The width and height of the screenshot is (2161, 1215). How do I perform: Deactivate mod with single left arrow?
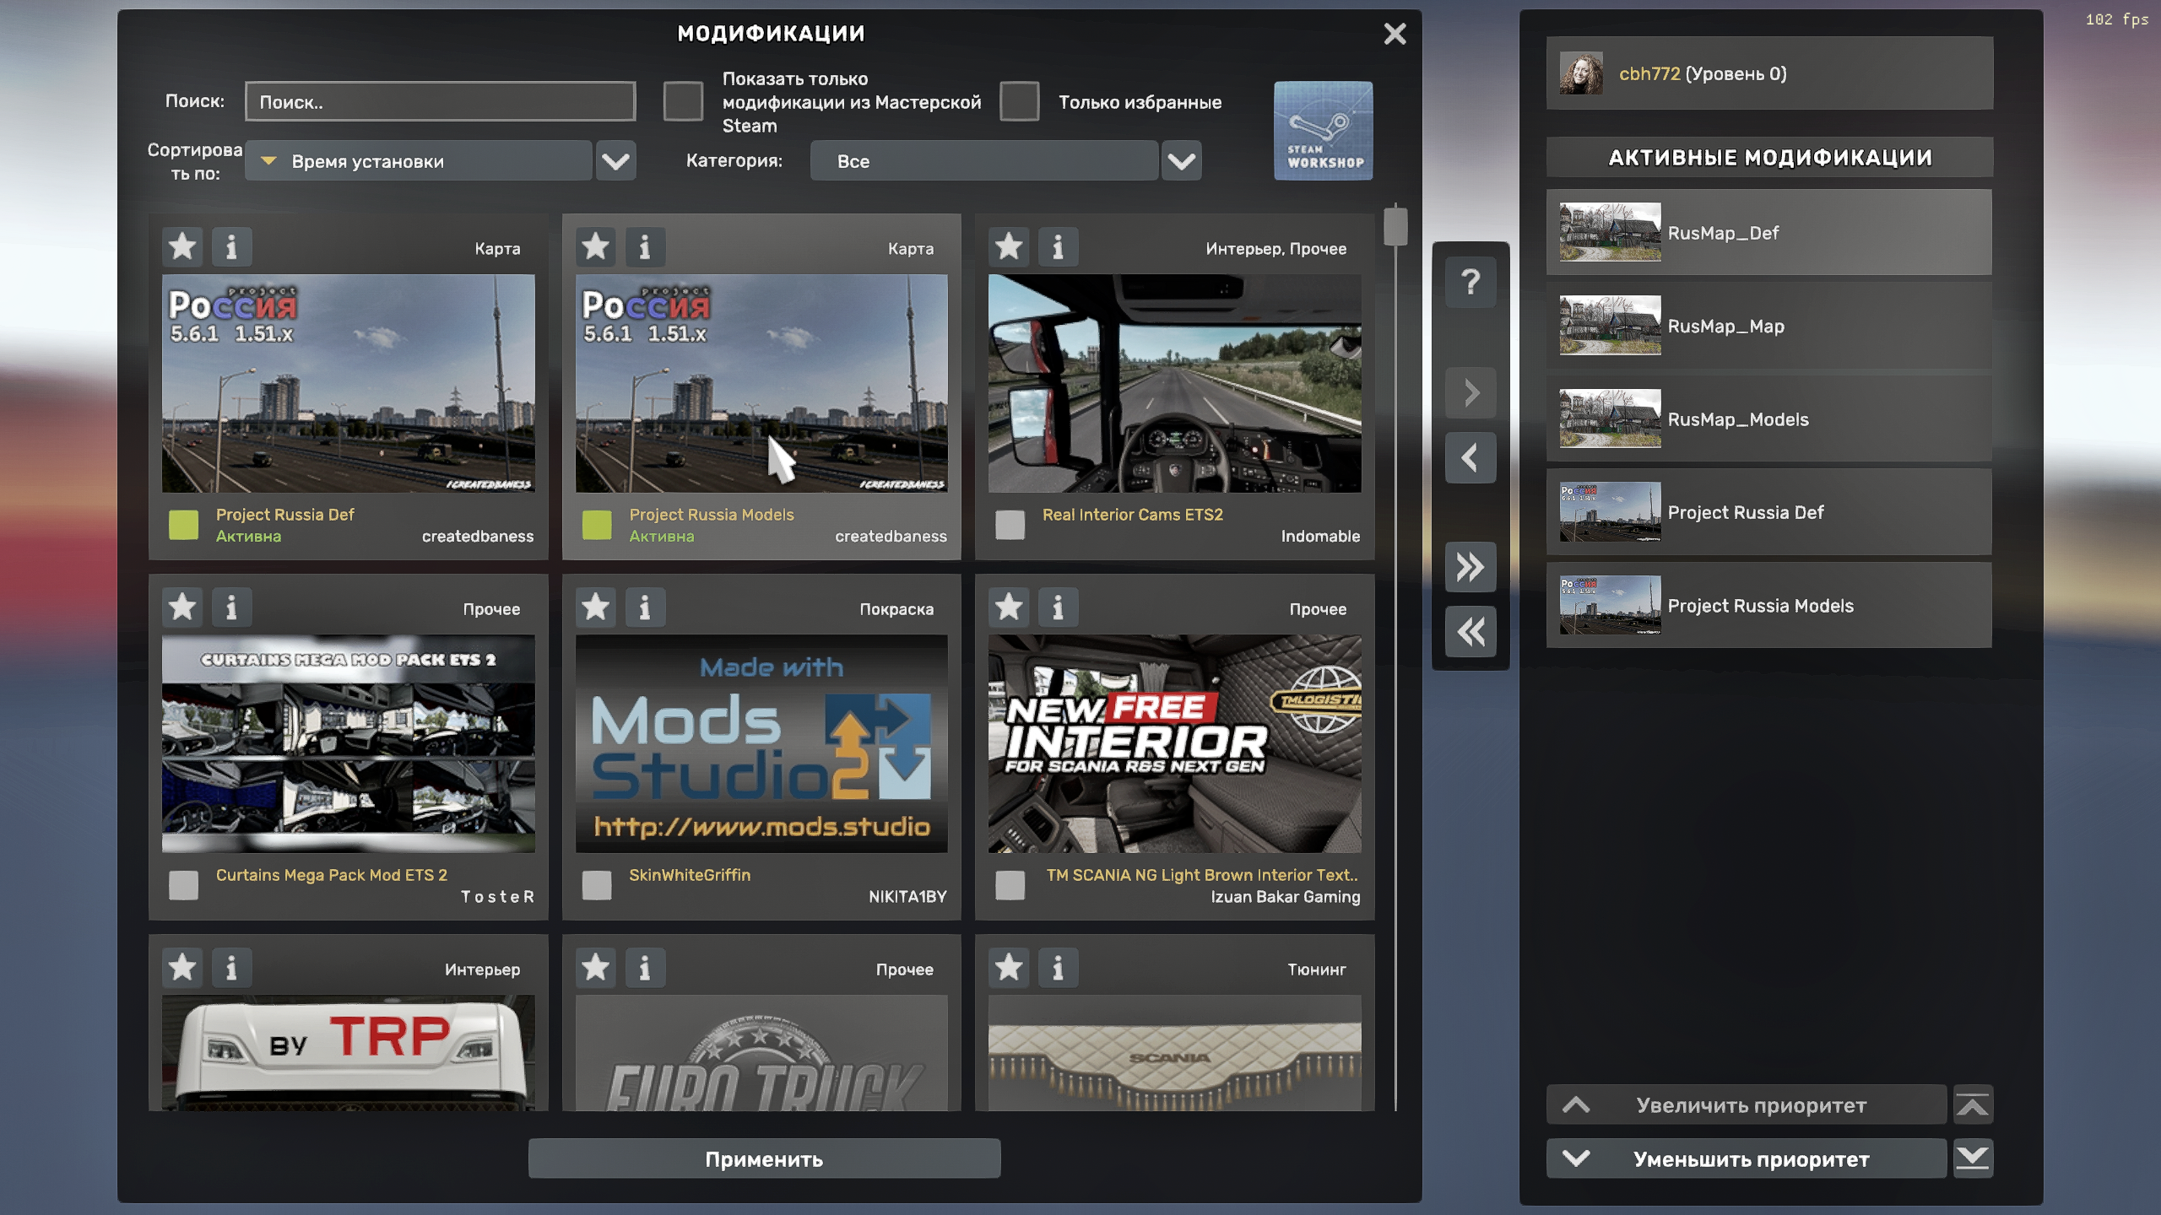point(1470,458)
